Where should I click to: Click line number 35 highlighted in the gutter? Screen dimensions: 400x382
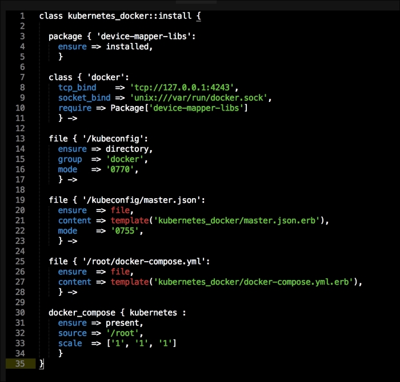pos(21,364)
